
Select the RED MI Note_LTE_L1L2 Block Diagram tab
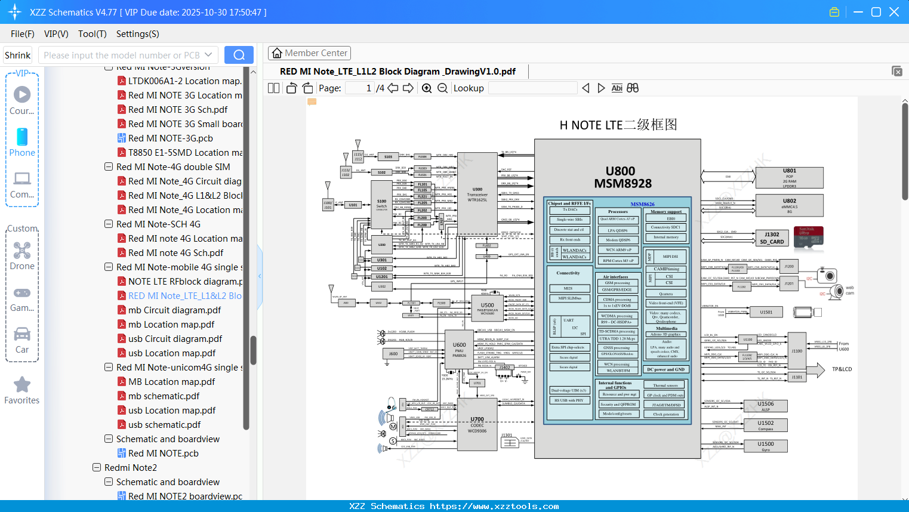point(398,72)
